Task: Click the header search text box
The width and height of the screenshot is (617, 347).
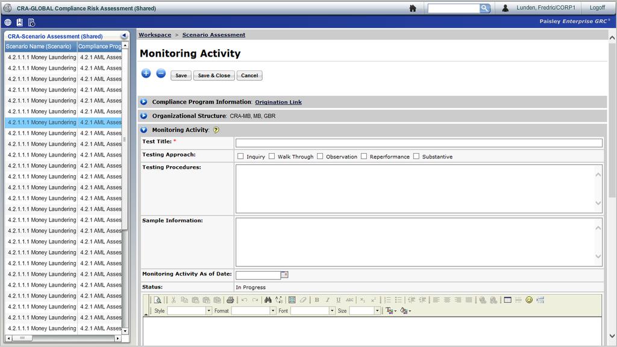Action: [x=454, y=8]
